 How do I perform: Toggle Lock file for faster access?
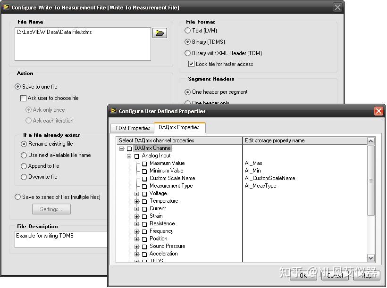click(x=191, y=64)
